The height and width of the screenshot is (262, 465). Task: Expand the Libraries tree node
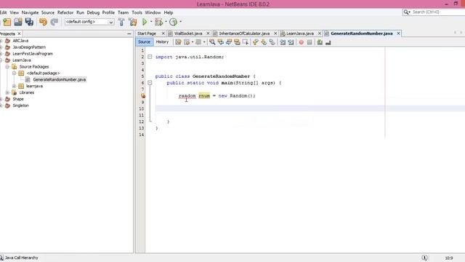7,92
